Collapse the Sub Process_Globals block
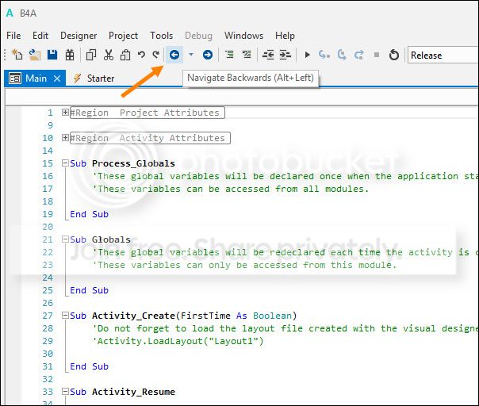The height and width of the screenshot is (406, 479). coord(65,163)
